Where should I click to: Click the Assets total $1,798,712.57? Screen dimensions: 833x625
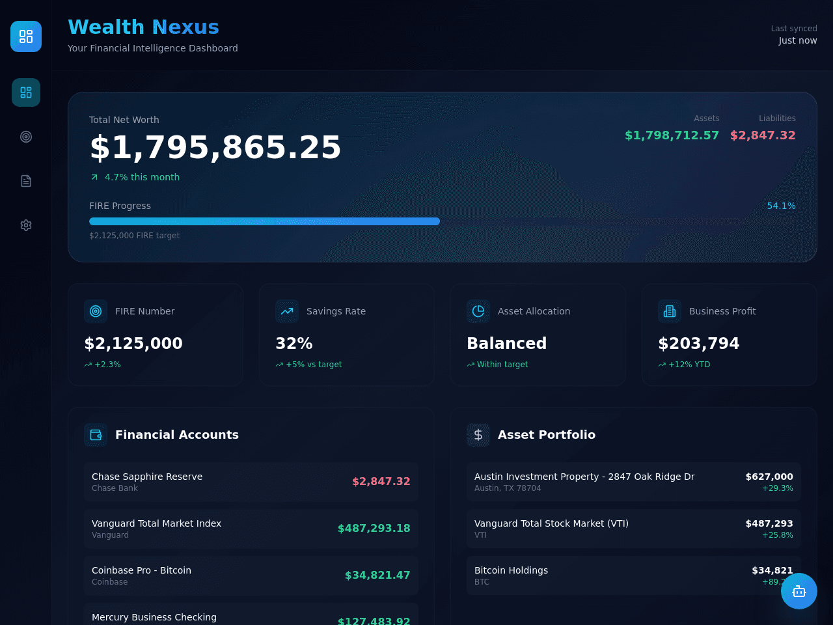(672, 135)
